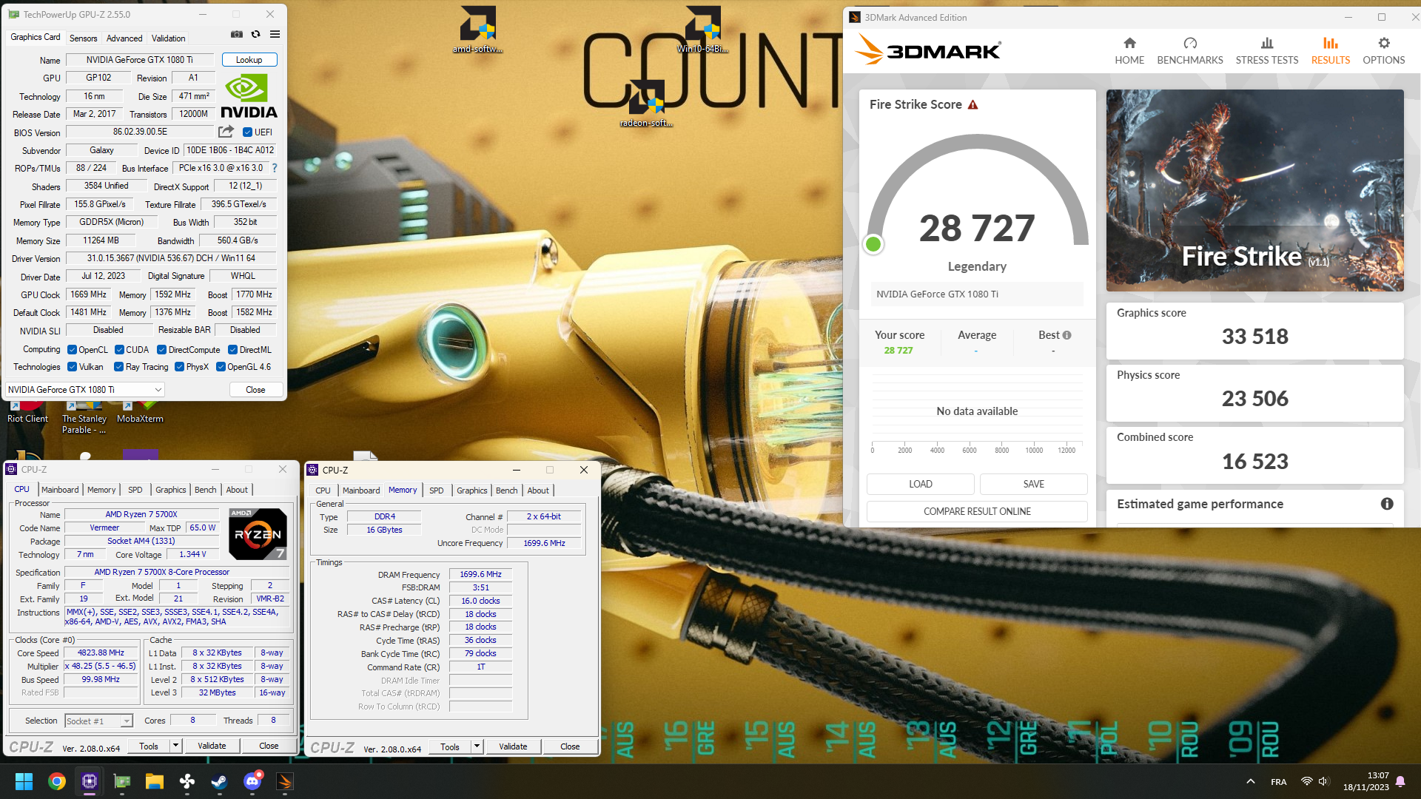Viewport: 1421px width, 799px height.
Task: Click the BIOS export share icon
Action: (226, 132)
